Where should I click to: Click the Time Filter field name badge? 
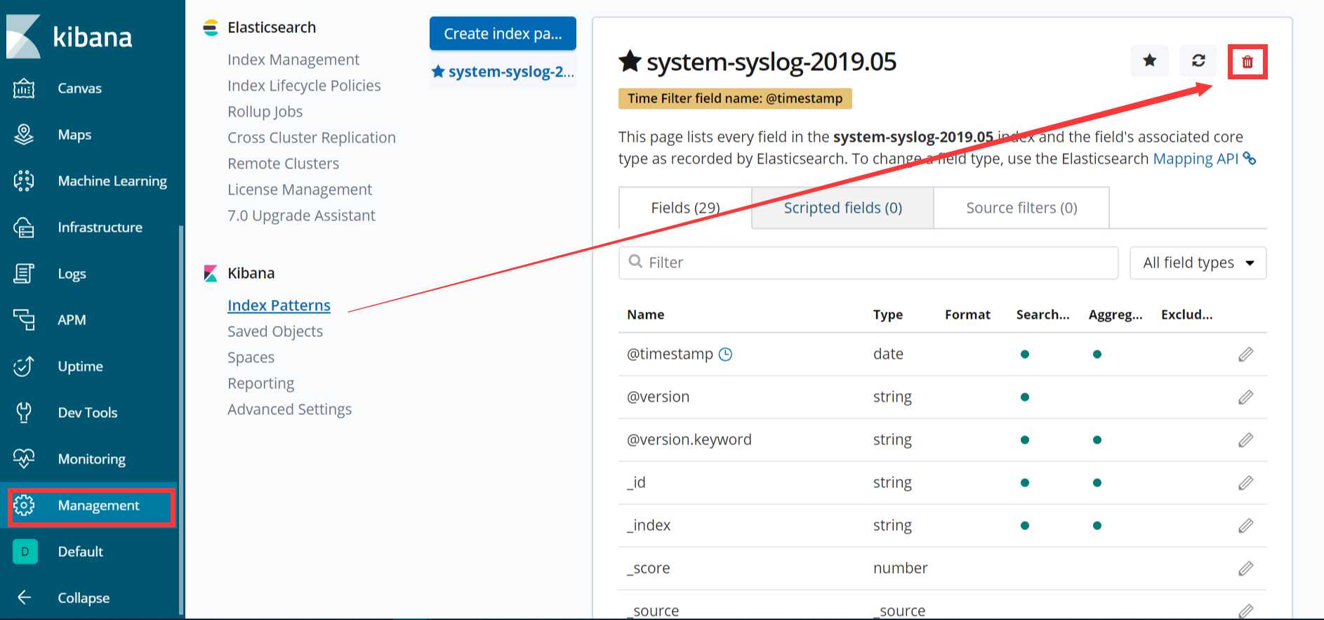(735, 98)
